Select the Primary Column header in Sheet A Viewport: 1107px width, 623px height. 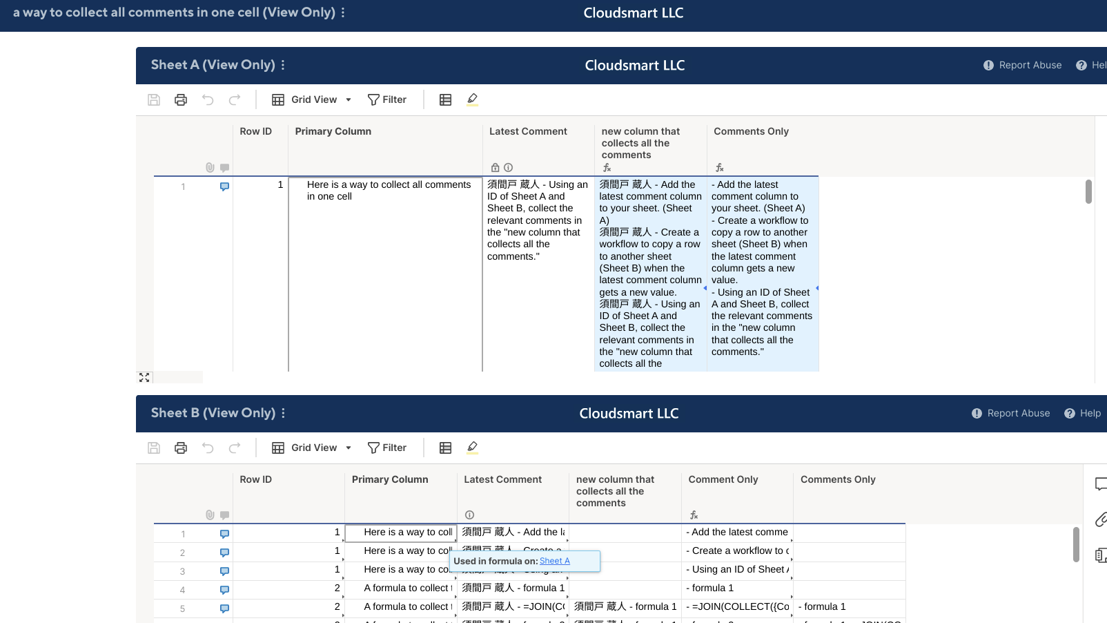385,149
